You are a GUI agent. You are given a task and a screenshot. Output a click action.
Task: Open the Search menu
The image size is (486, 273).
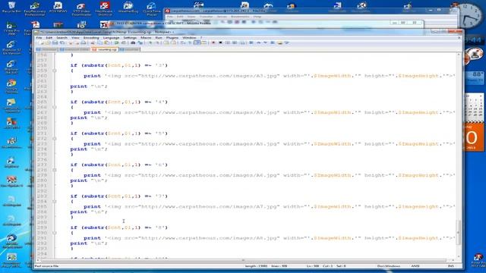[62, 37]
